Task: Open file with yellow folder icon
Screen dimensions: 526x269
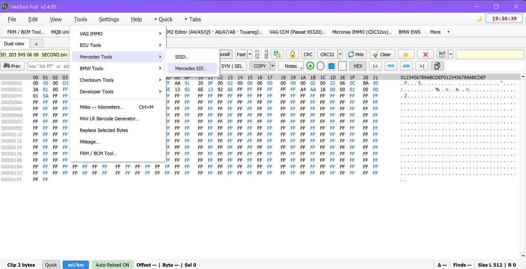Action: point(406,55)
